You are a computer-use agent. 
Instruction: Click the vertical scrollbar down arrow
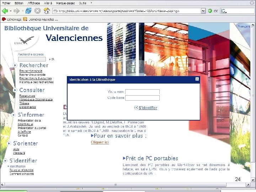point(252,180)
